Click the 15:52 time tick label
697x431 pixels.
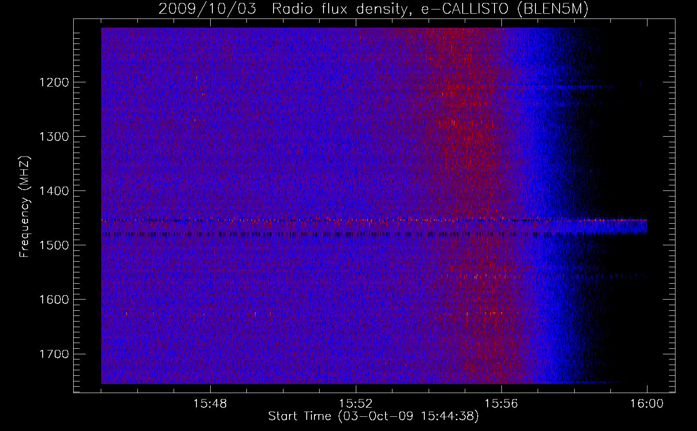coord(355,404)
